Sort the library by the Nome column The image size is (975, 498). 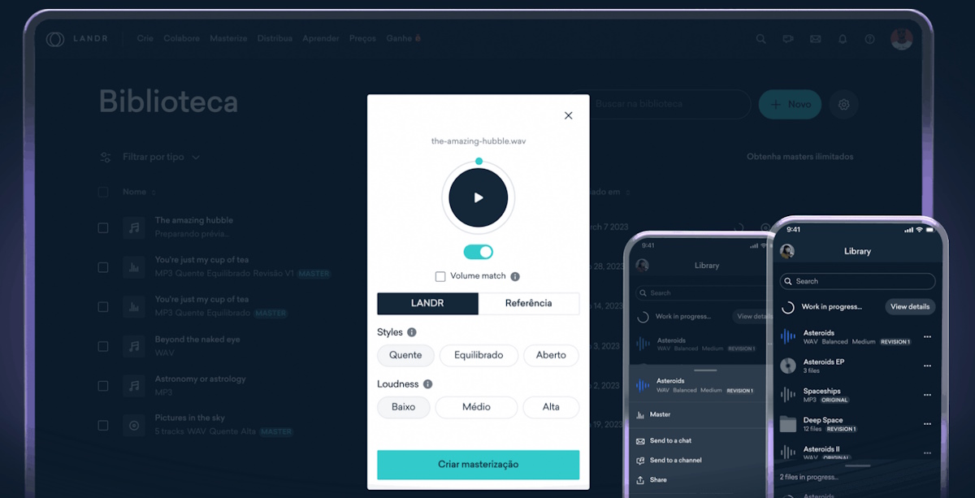pos(138,193)
